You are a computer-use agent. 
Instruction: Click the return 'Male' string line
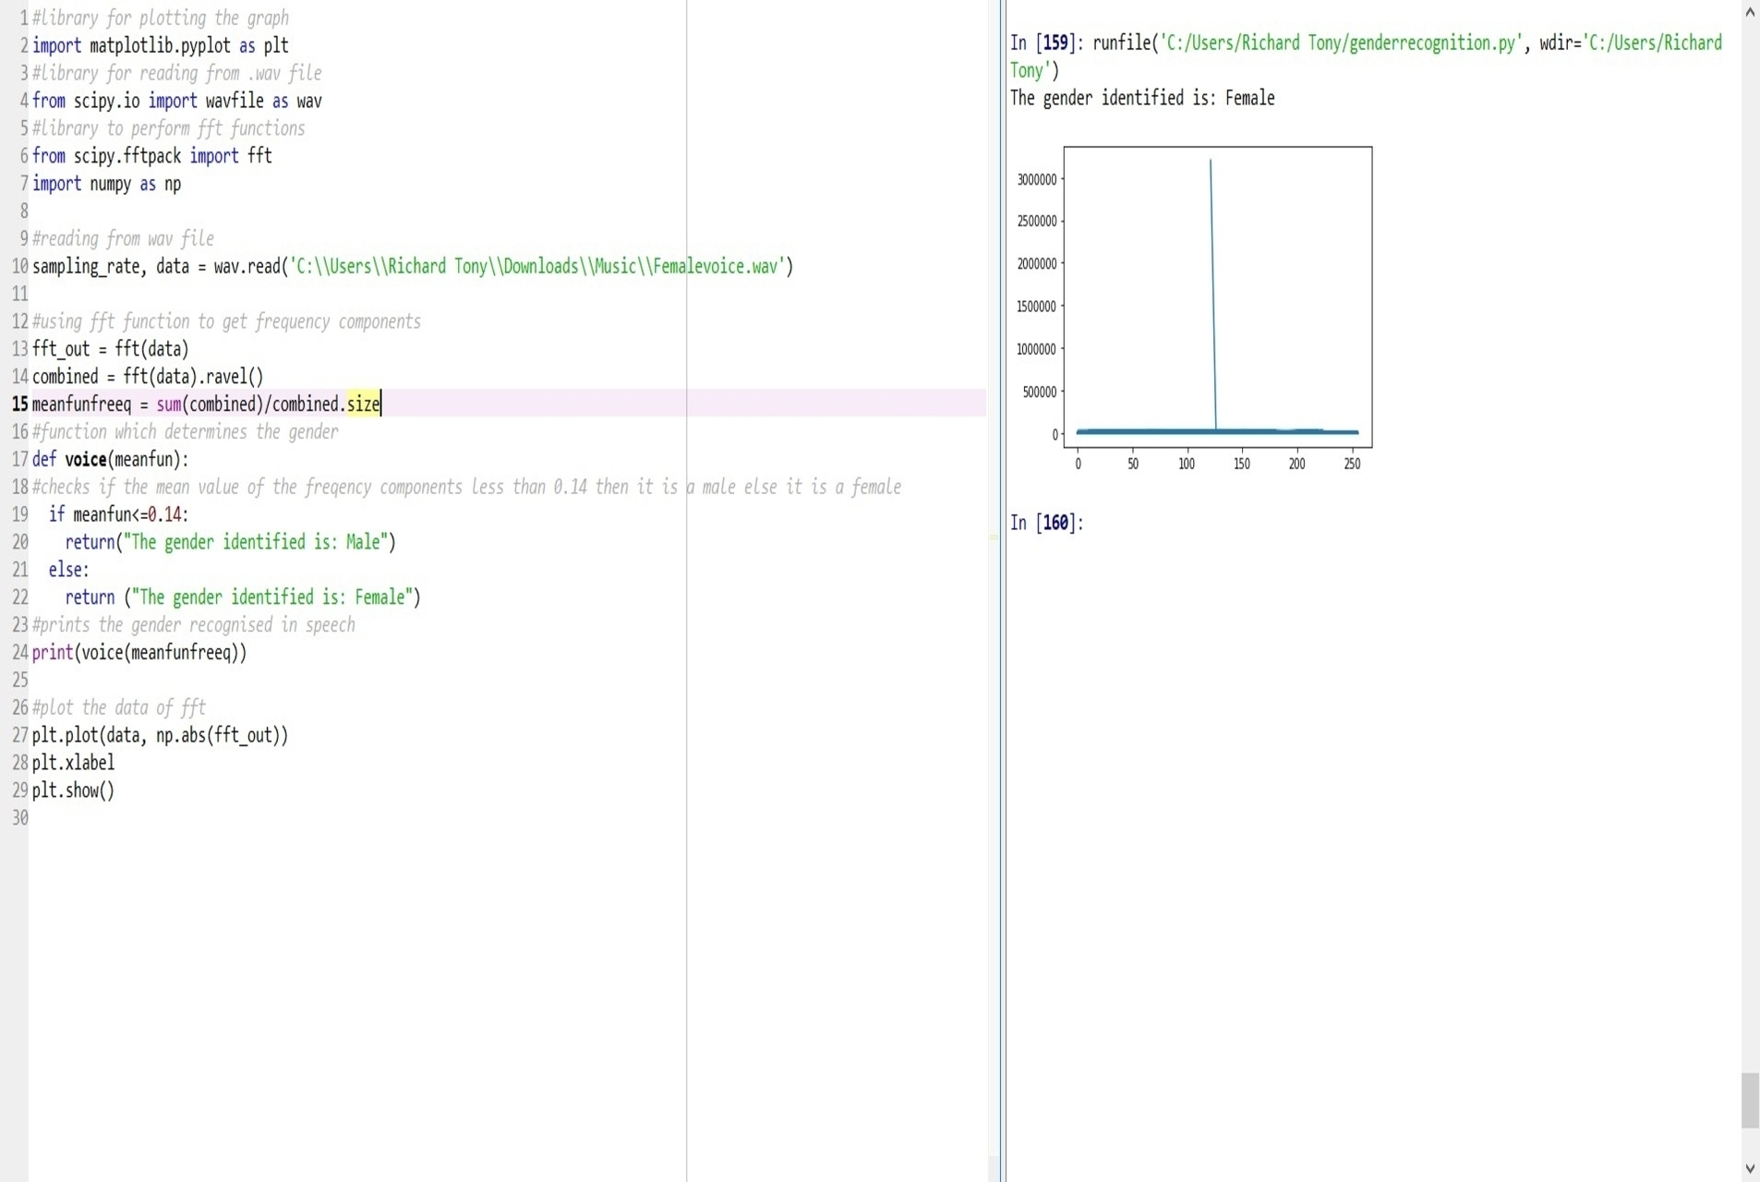click(x=230, y=542)
